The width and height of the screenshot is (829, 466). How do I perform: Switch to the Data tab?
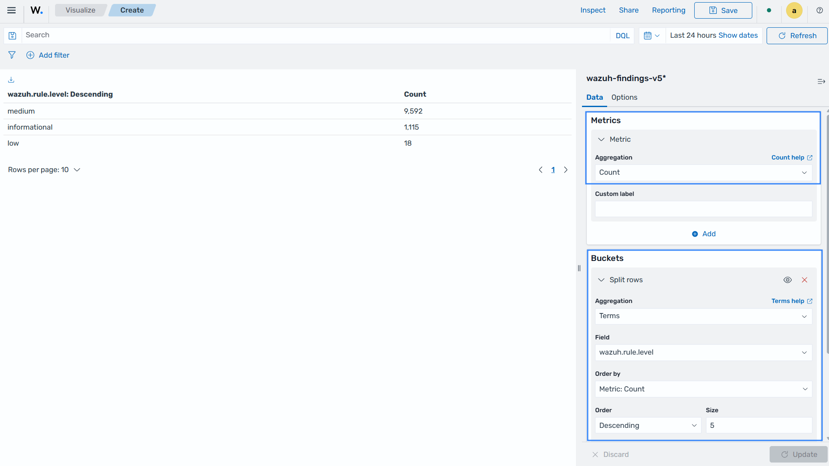[594, 97]
